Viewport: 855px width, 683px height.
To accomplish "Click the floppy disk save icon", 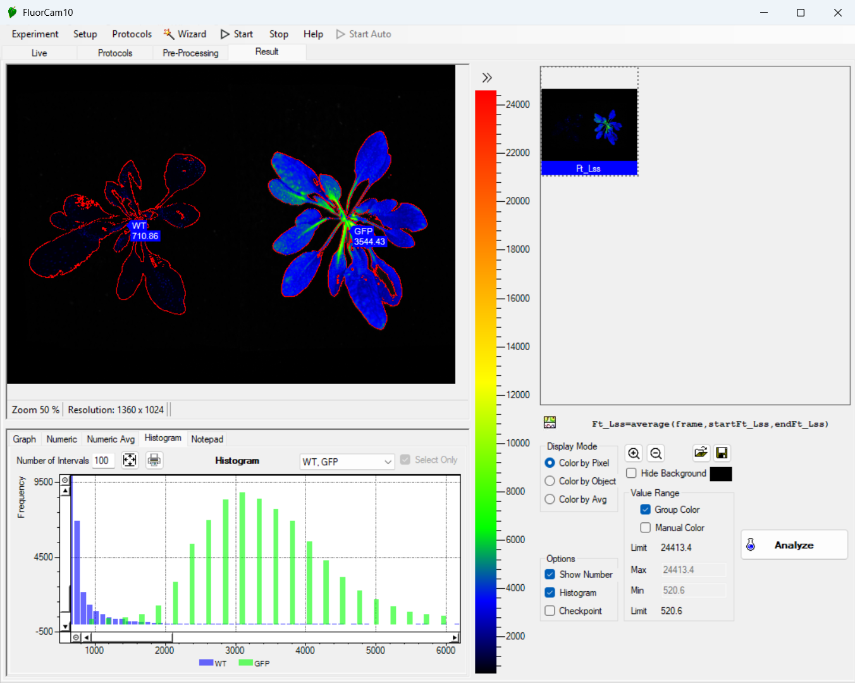I will coord(722,453).
